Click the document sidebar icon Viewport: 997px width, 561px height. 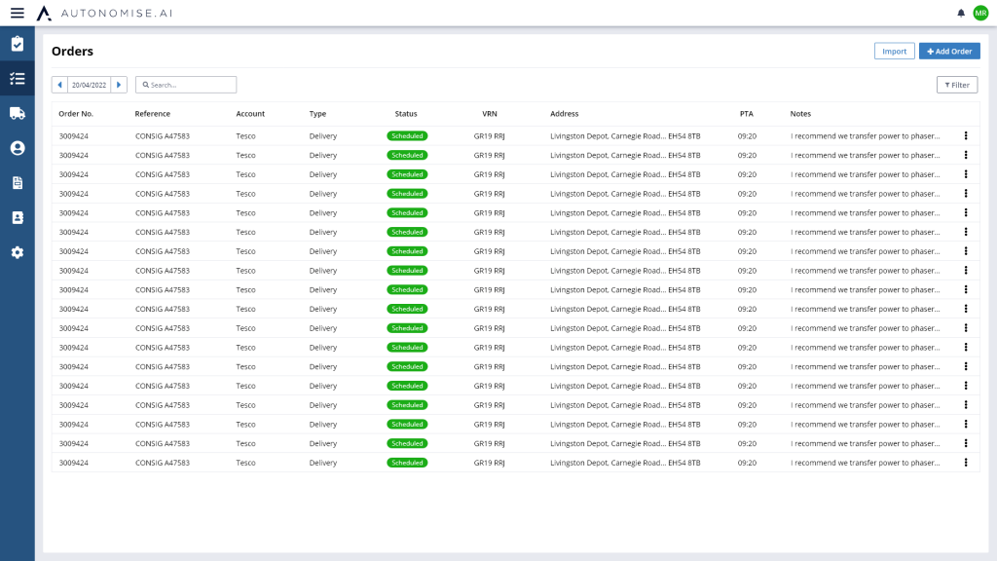coord(17,182)
